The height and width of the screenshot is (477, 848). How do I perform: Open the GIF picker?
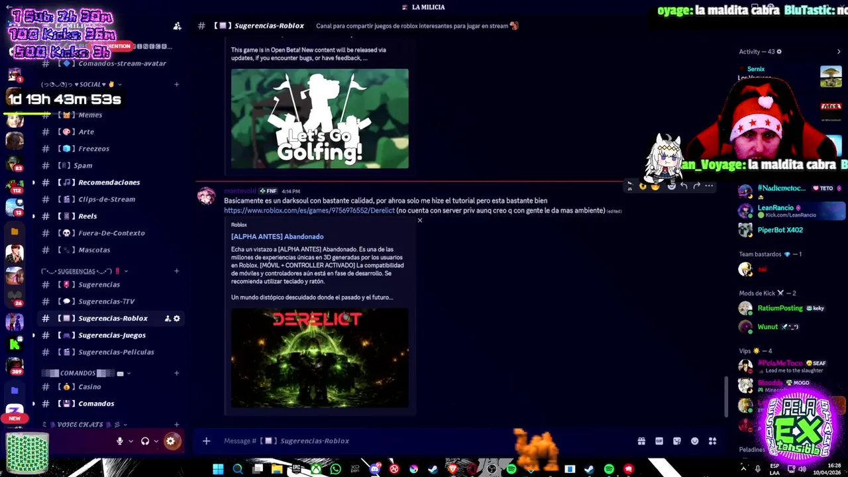(659, 441)
